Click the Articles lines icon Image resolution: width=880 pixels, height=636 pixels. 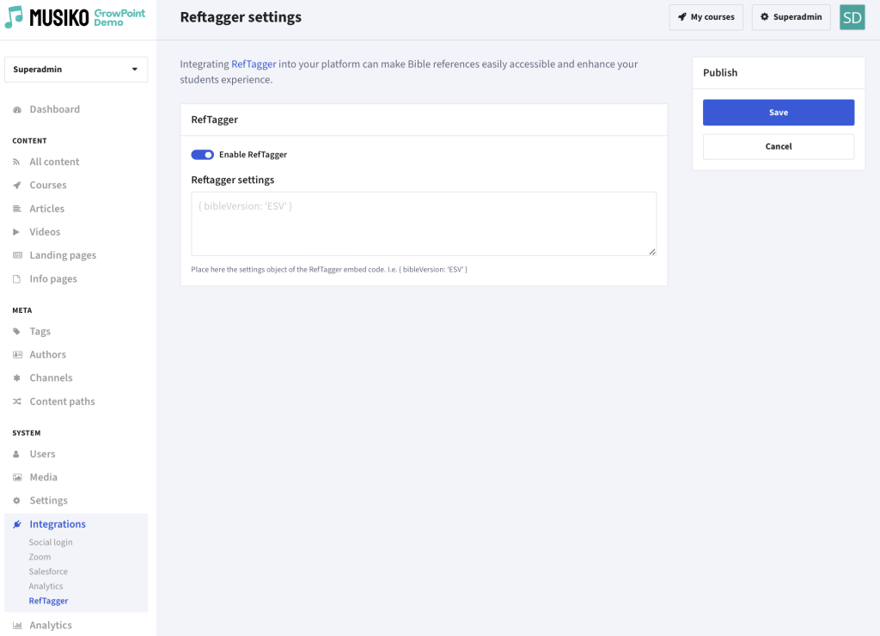[17, 209]
